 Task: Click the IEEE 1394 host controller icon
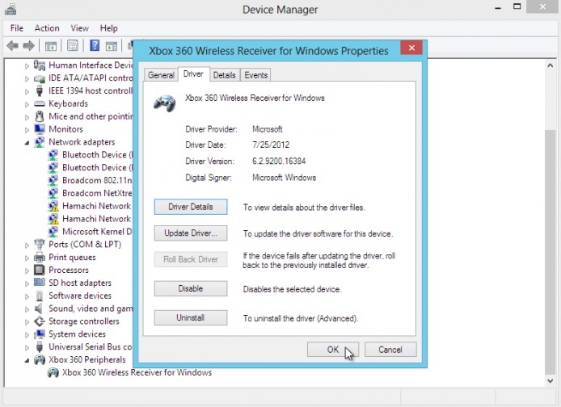(x=40, y=90)
